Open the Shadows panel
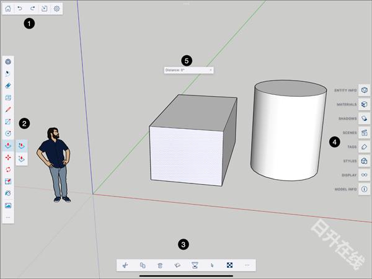Viewport: 372px width, 279px height. [x=364, y=118]
